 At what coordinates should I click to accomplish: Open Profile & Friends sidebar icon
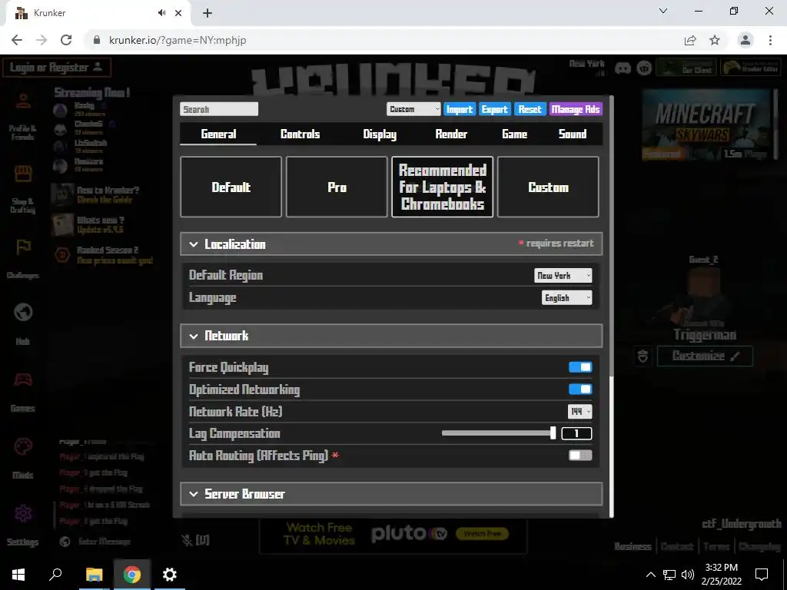[22, 101]
